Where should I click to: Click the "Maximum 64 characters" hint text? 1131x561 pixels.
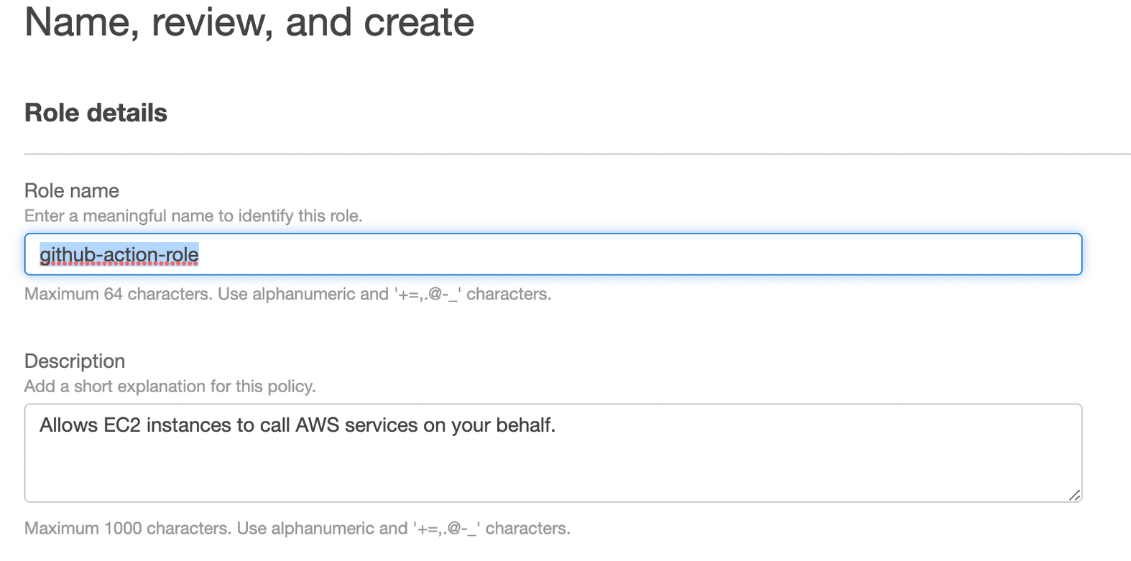(x=287, y=295)
